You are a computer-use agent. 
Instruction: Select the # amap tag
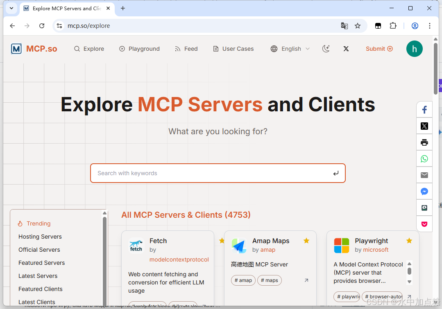[x=243, y=280]
